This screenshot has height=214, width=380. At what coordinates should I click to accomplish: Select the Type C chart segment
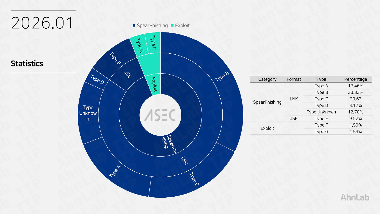coord(194,179)
